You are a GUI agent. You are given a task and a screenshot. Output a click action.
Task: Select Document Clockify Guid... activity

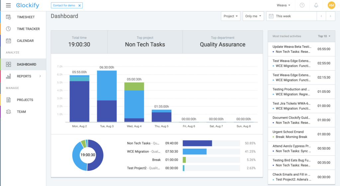[301, 120]
